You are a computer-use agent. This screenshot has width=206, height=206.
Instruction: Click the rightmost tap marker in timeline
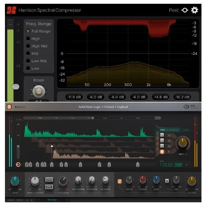[138, 164]
